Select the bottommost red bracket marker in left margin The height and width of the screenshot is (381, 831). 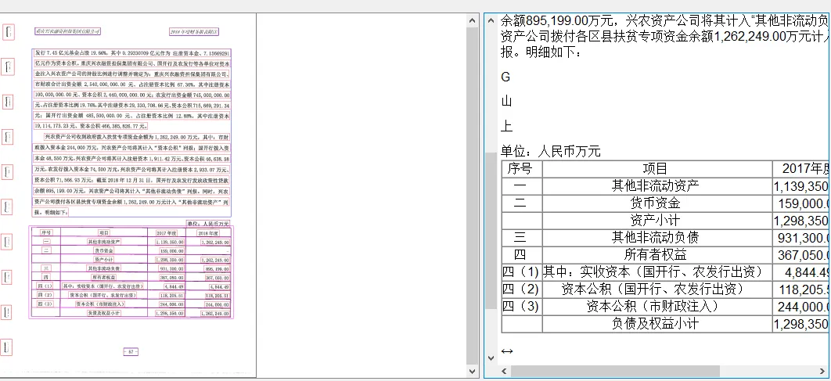(x=8, y=347)
